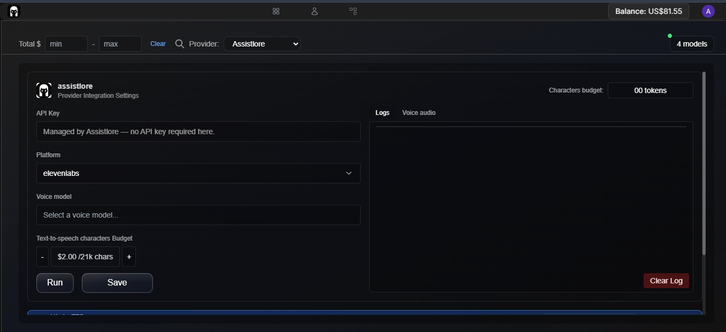Decrease characters budget with the minus button
Screen dimensions: 726x332
pos(42,257)
